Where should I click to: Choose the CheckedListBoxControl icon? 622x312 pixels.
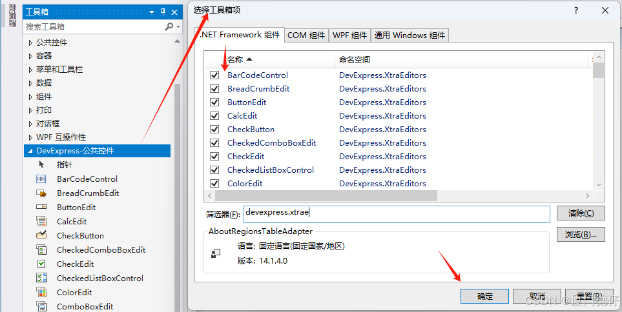pos(41,278)
